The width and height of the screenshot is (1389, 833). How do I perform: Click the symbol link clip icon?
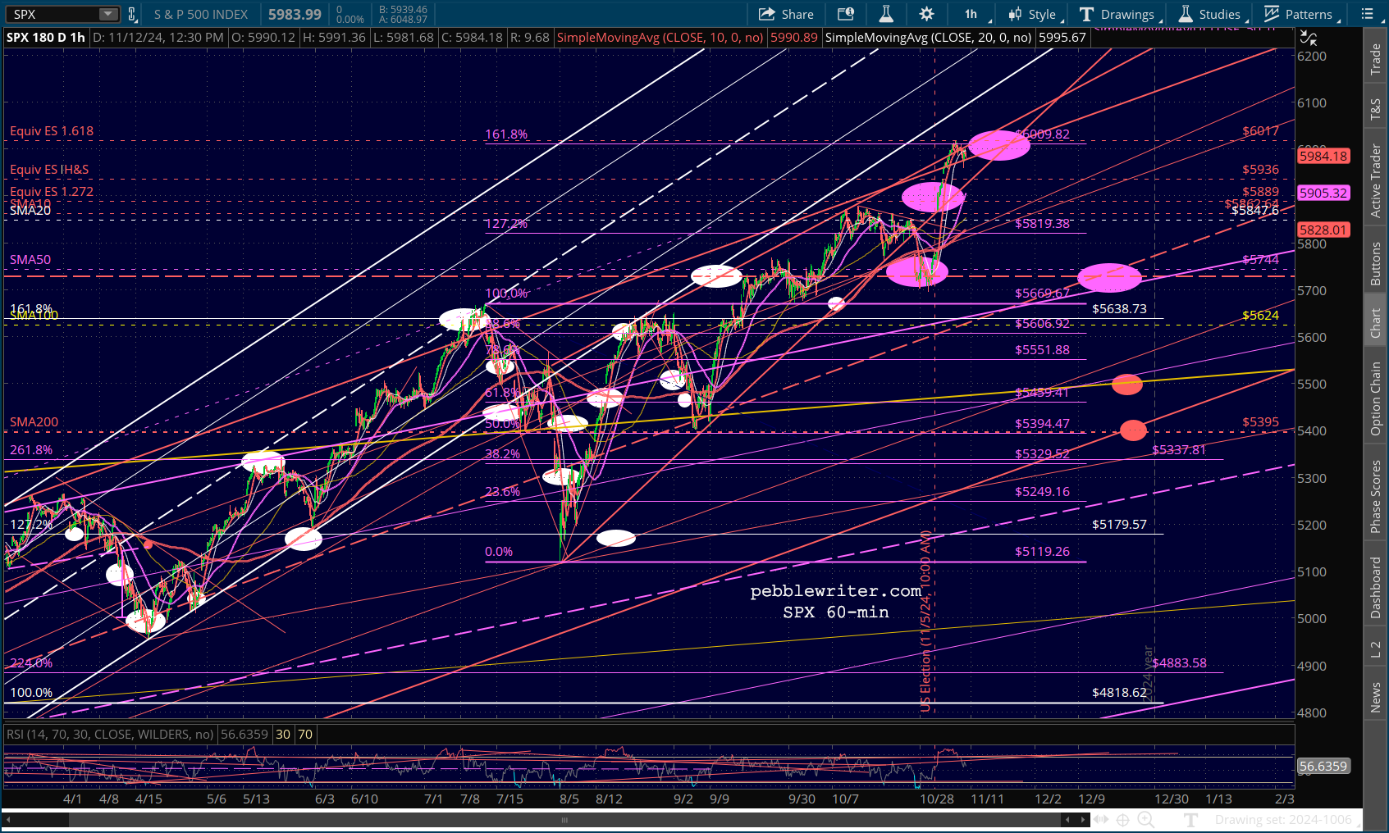[x=131, y=14]
